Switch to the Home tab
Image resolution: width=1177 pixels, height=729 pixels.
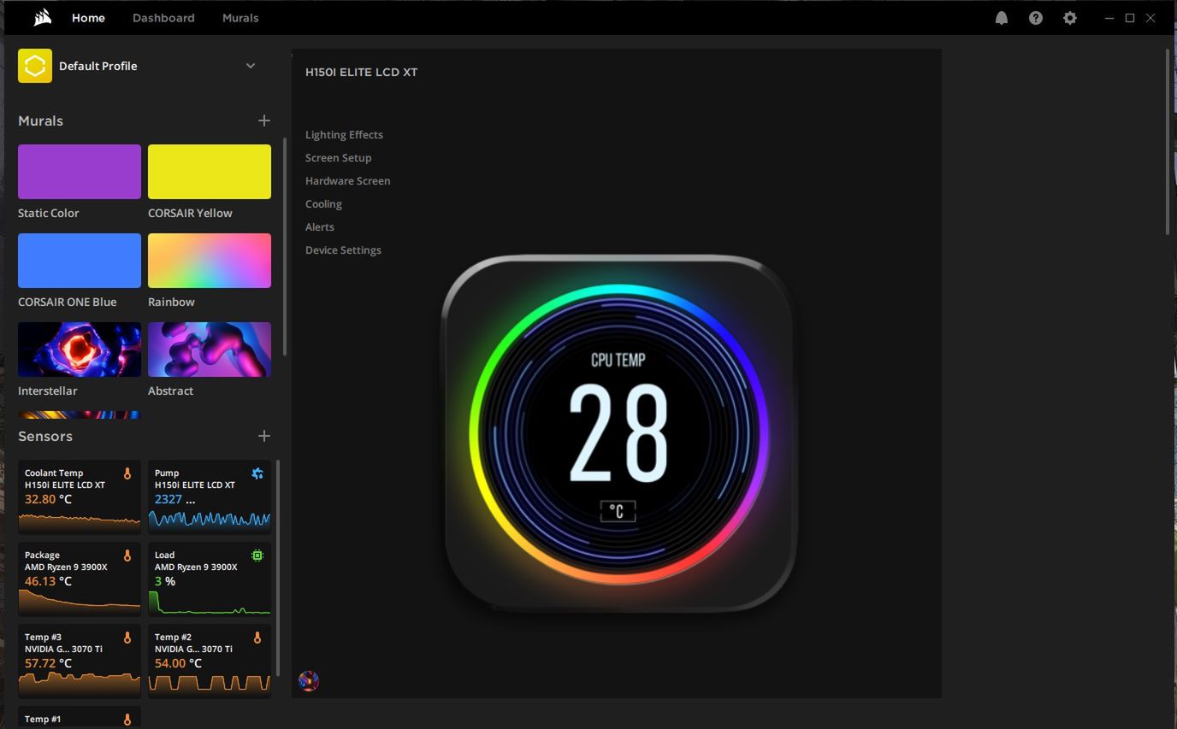click(x=88, y=17)
